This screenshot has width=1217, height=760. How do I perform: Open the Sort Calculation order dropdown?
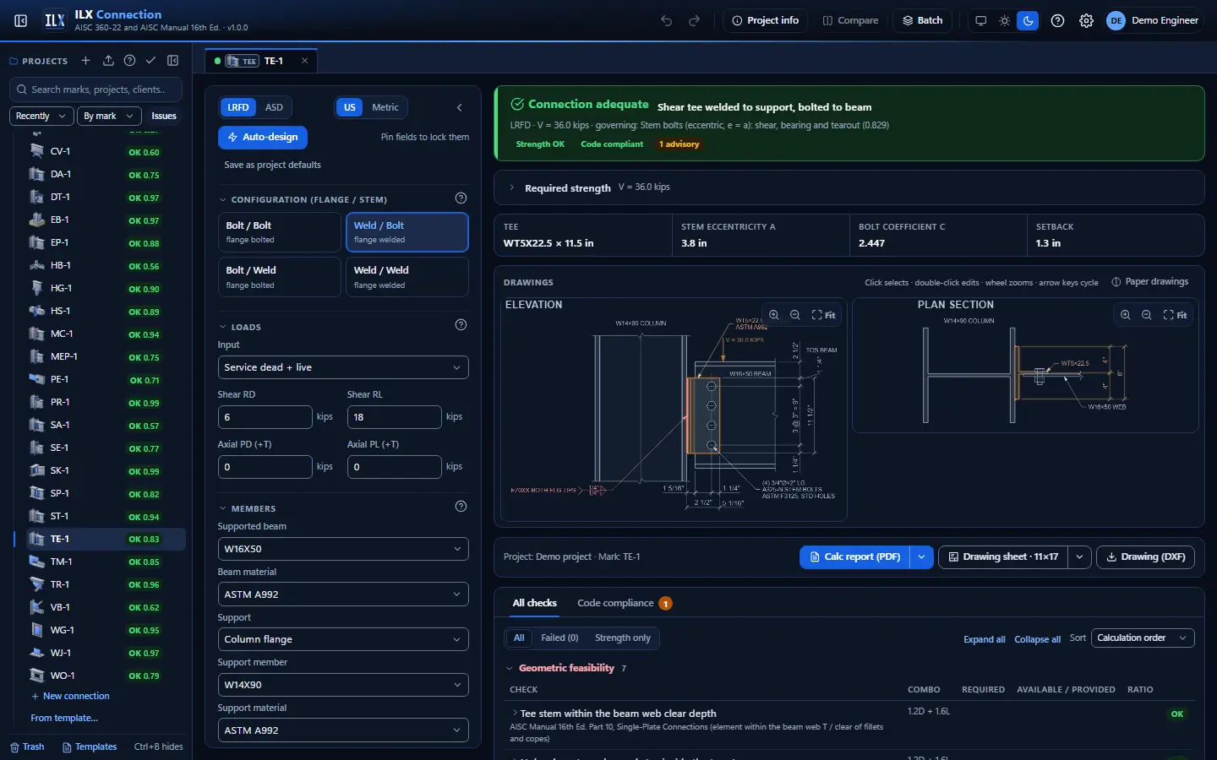click(1143, 638)
